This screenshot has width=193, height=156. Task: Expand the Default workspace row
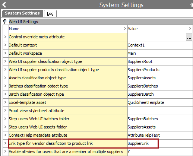5,53
